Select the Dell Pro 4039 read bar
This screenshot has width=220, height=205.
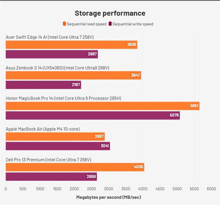click(75, 167)
